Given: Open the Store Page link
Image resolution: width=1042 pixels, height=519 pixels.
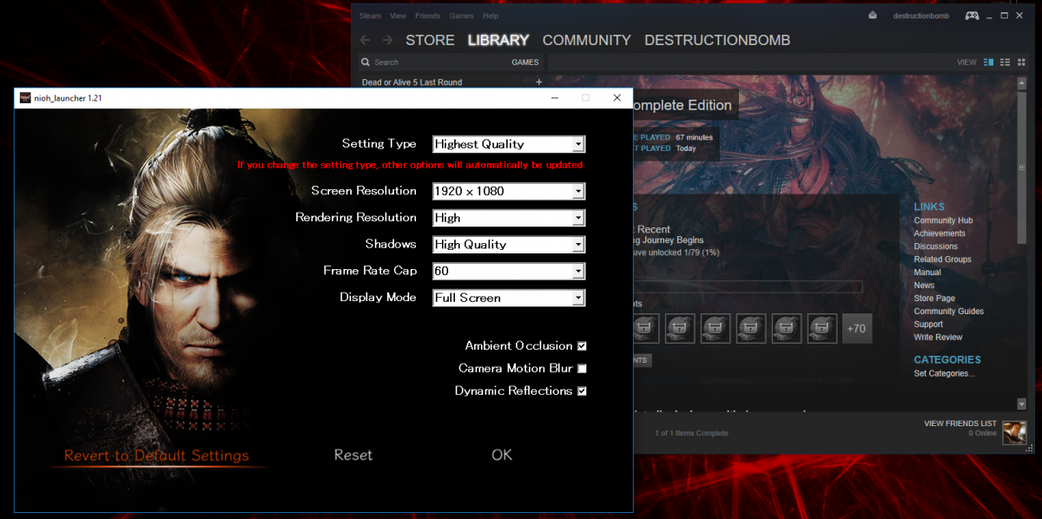Looking at the screenshot, I should (934, 299).
